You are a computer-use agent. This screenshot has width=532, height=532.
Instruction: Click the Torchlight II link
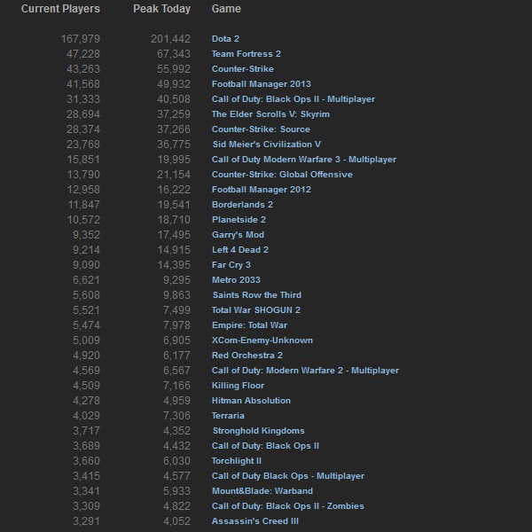(x=237, y=461)
